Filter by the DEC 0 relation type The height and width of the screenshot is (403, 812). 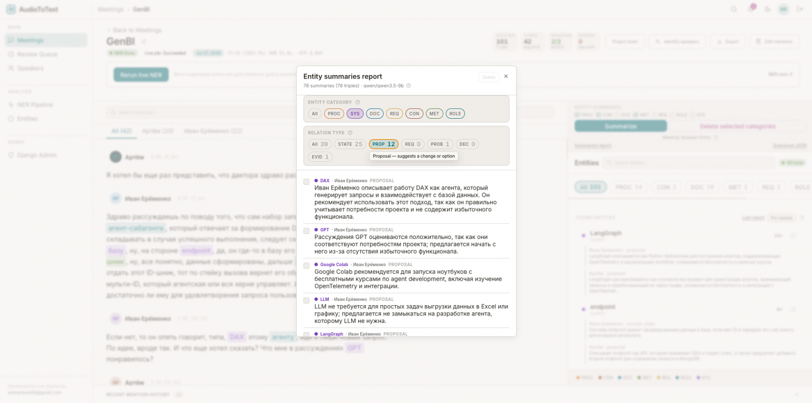(x=467, y=144)
